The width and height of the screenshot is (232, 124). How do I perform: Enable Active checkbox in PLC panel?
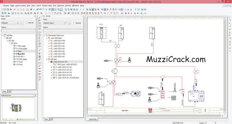pyautogui.click(x=75, y=23)
